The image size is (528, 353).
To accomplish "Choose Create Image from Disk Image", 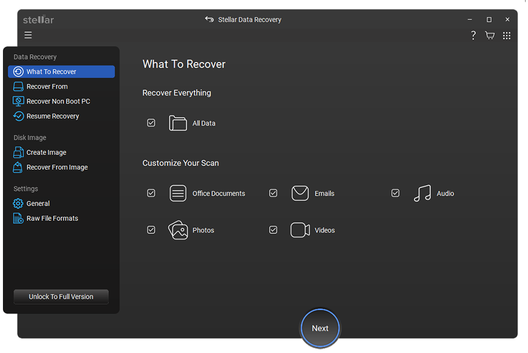I will click(61, 153).
